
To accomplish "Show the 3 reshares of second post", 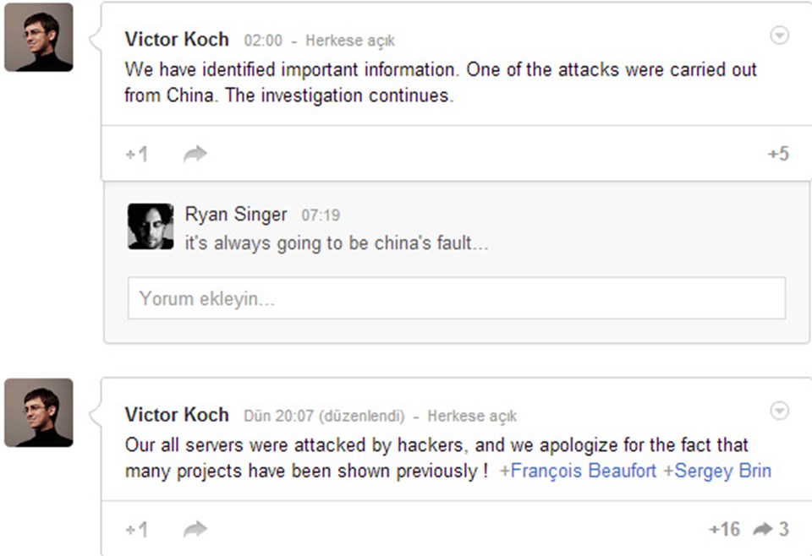I will pos(771,529).
